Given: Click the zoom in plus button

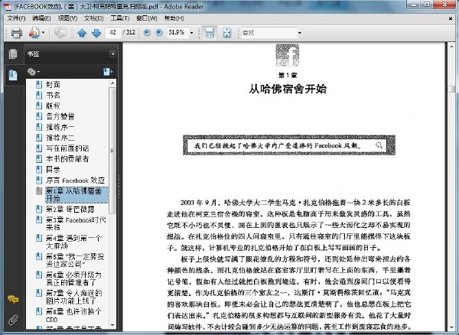Looking at the screenshot, I should pos(159,32).
